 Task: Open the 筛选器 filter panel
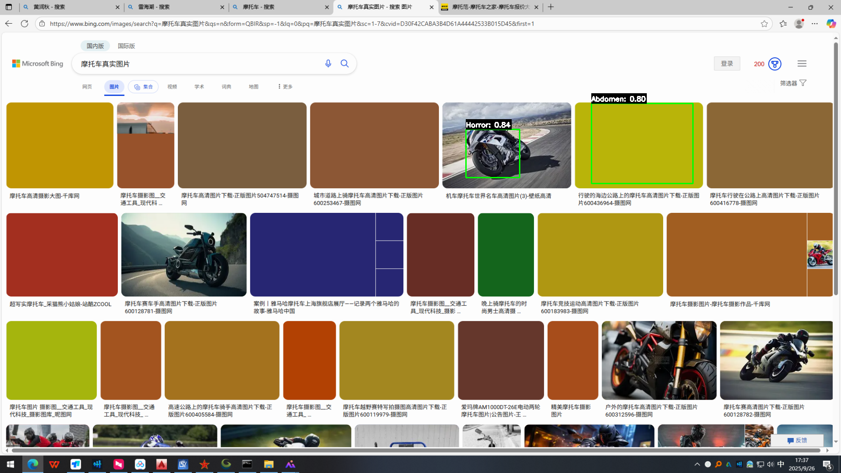pyautogui.click(x=793, y=83)
